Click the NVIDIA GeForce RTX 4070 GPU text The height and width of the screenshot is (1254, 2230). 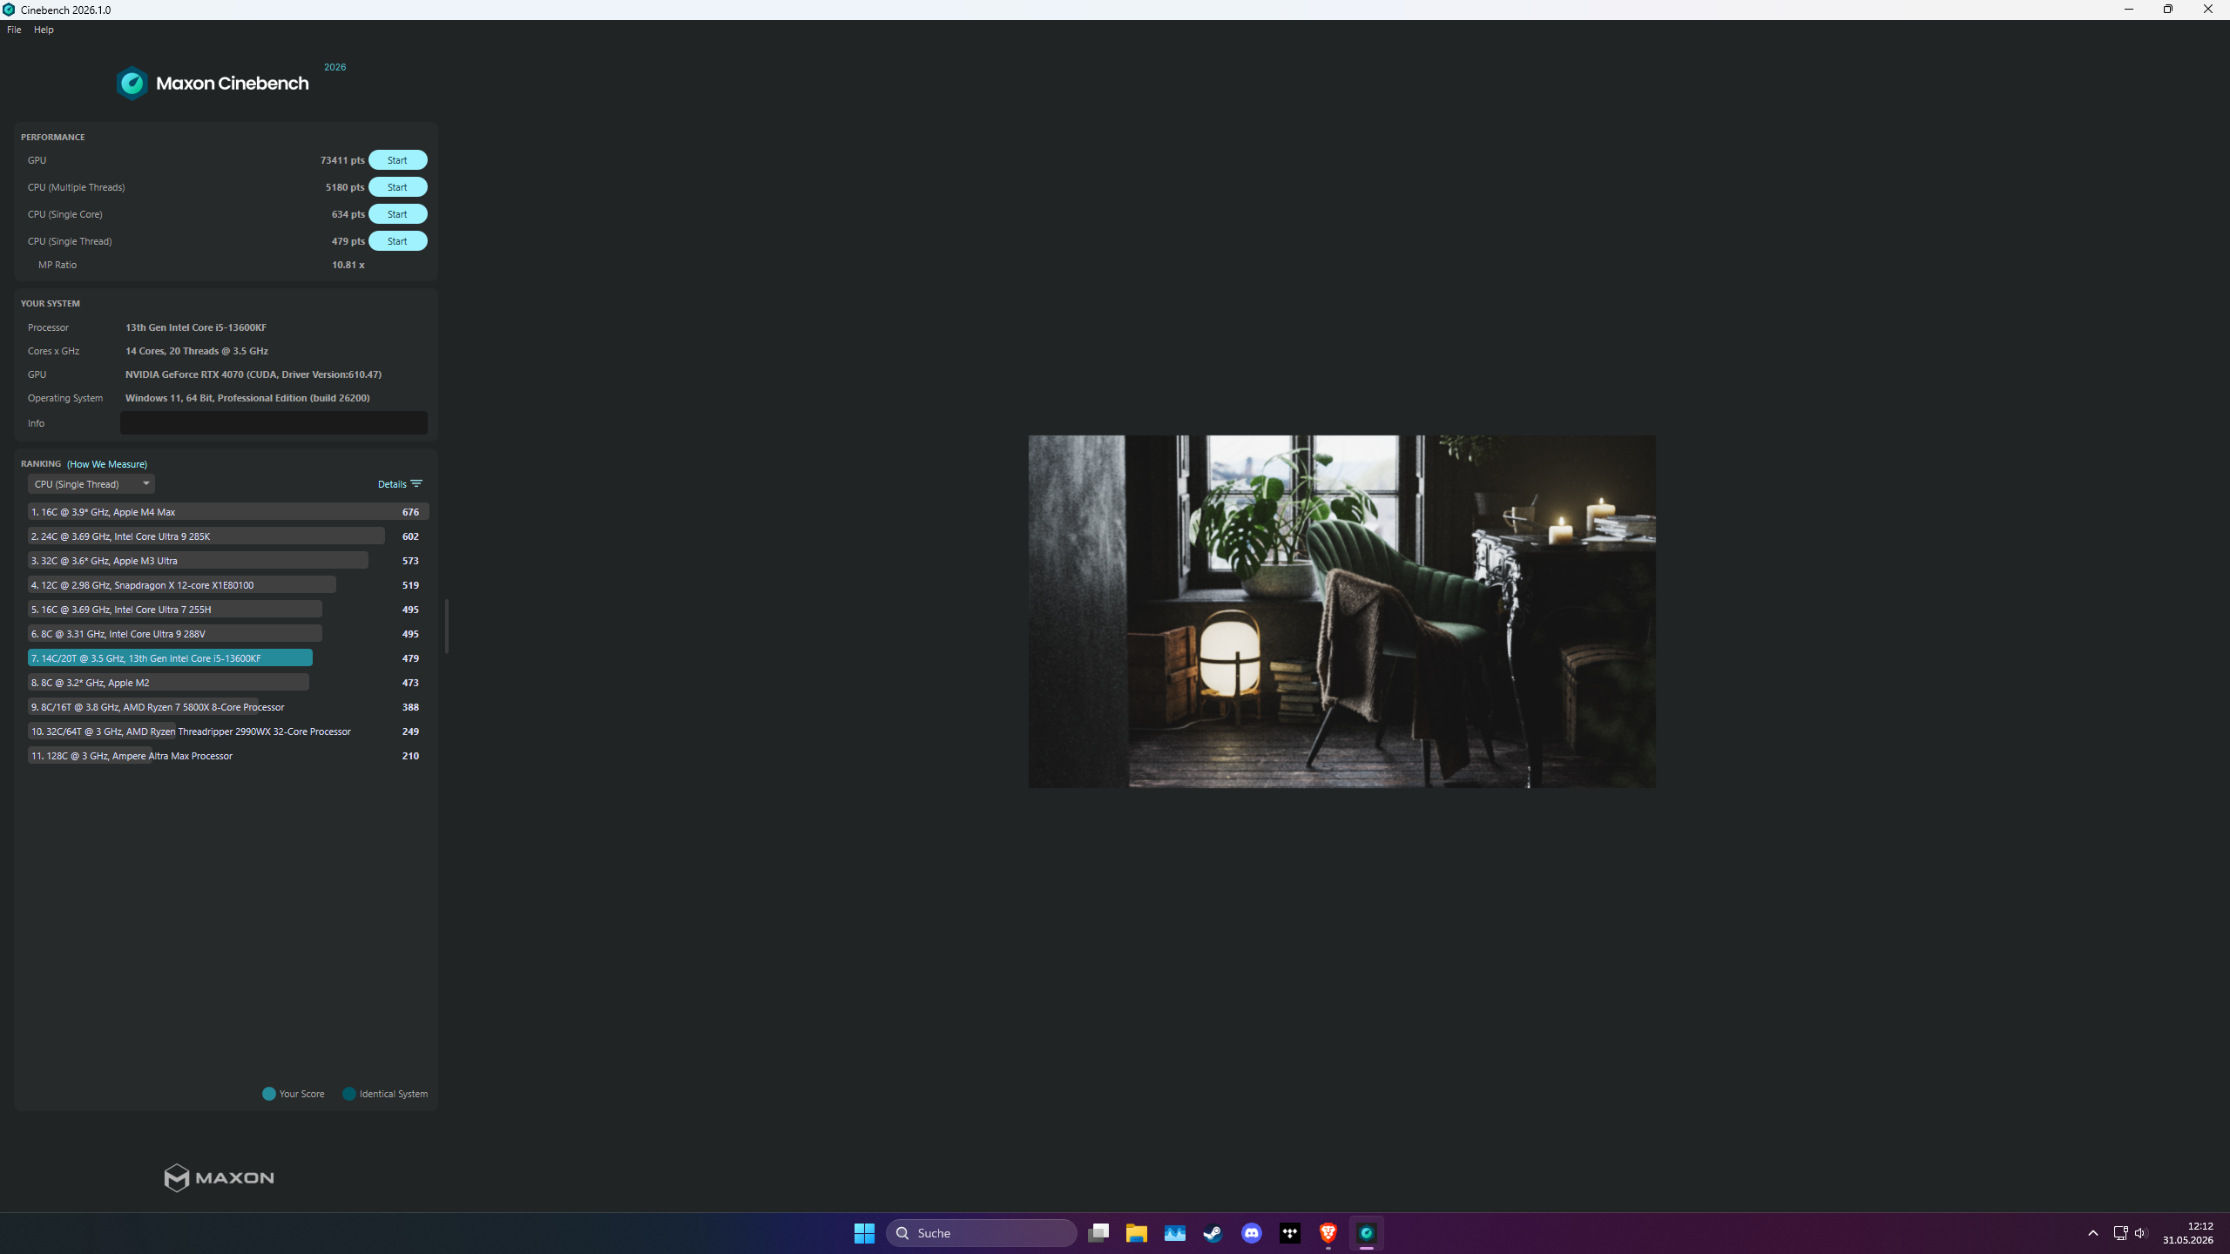[x=253, y=374]
